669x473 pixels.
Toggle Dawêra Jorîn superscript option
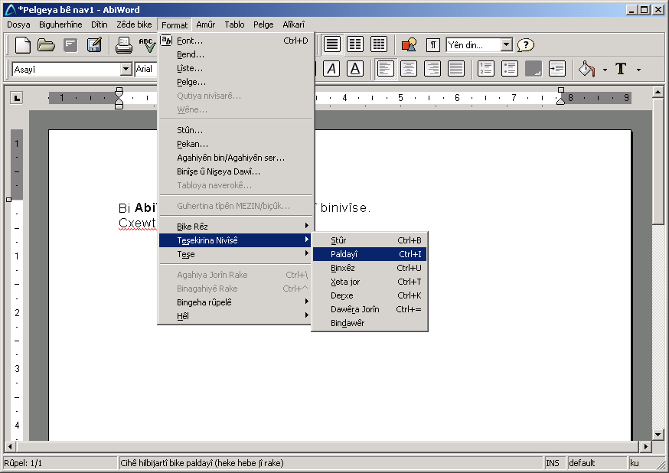tap(370, 309)
